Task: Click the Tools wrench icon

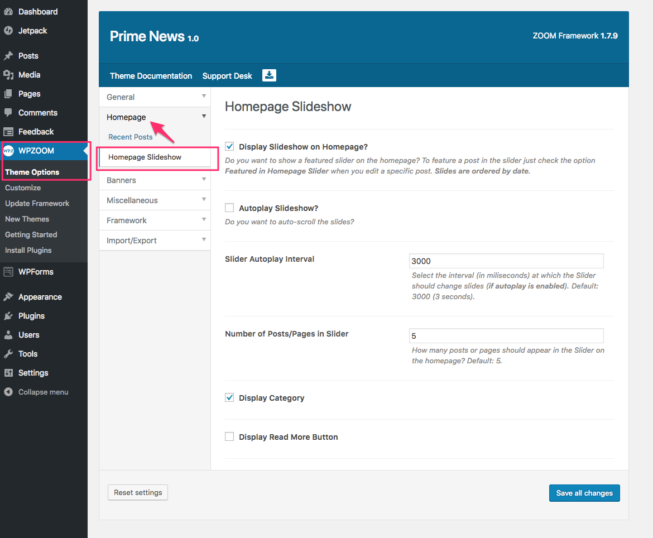Action: pyautogui.click(x=8, y=354)
